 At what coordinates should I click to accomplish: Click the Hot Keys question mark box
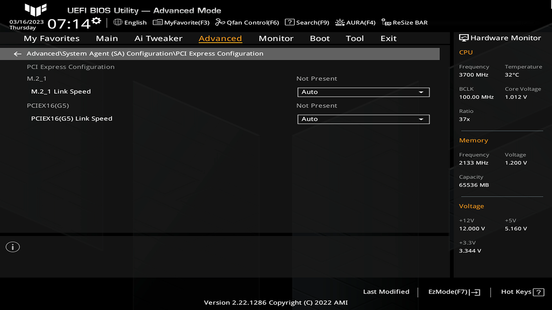[538, 292]
